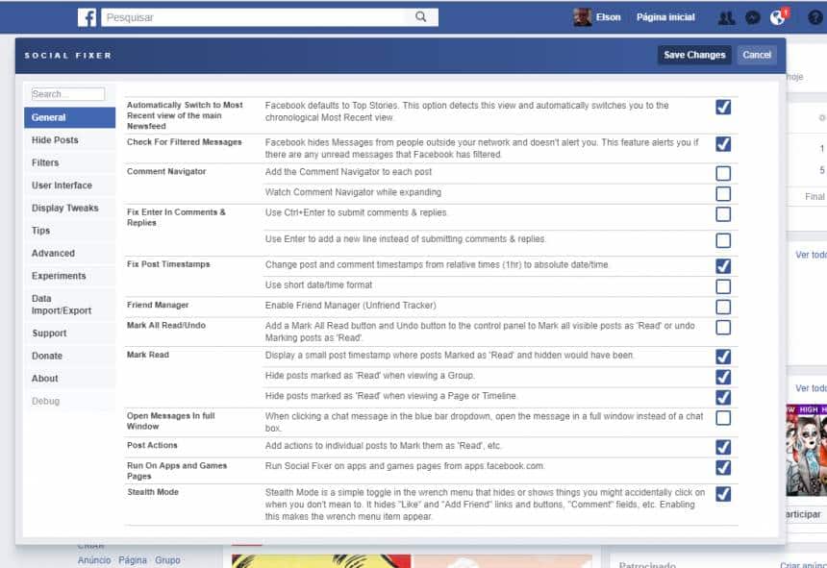Screen dimensions: 827x568
Task: Enable Friend Manager (Unfriend Tracker) checkbox
Action: [x=723, y=308]
